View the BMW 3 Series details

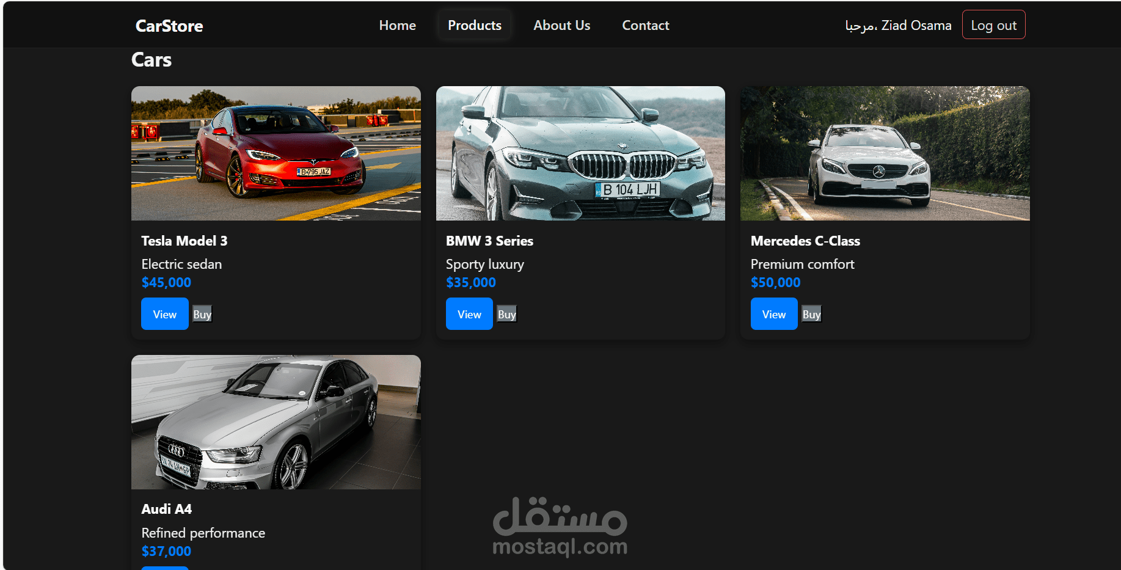click(x=469, y=314)
